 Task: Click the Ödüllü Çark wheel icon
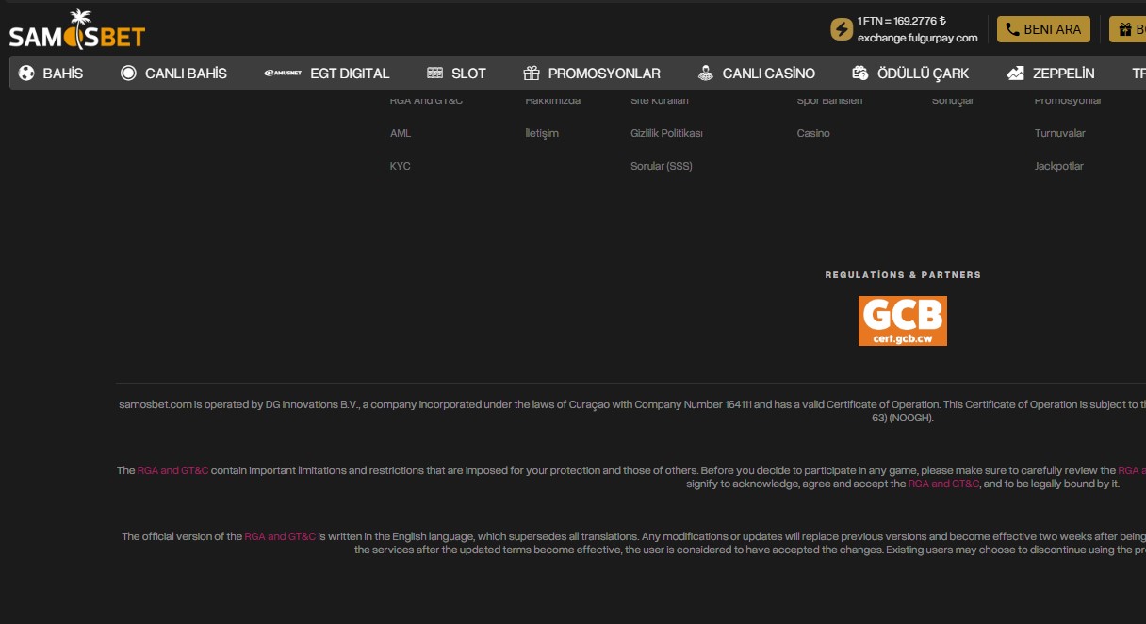pos(859,73)
